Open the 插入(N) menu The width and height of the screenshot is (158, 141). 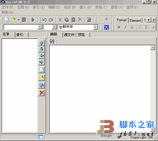click(85, 7)
